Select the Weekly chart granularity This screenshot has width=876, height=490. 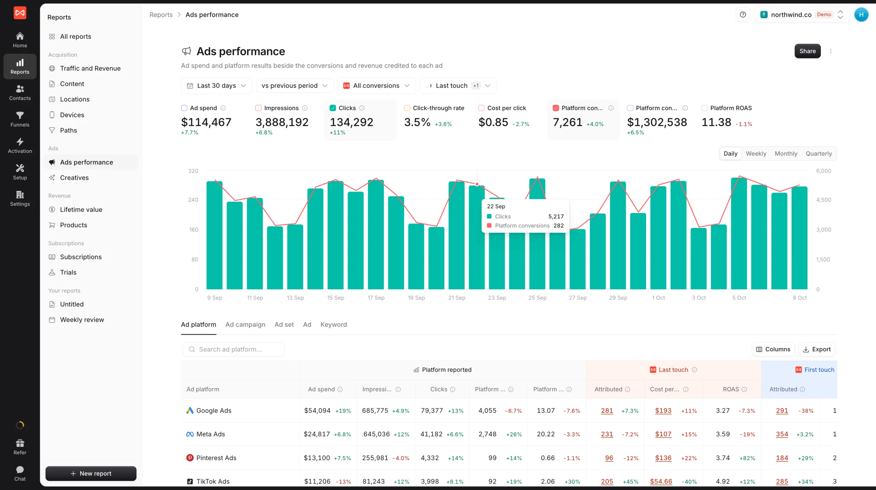(756, 154)
